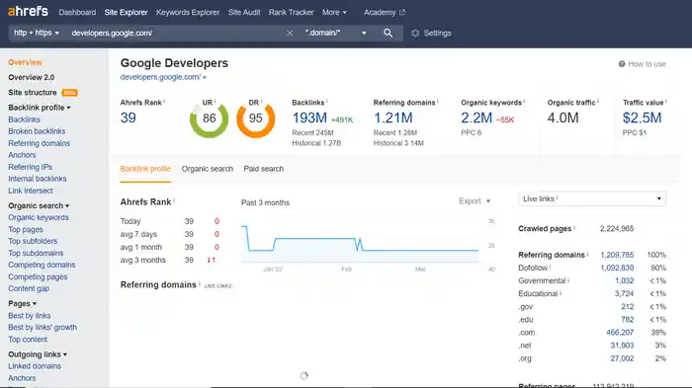Click the Ahrefs logo
Viewport: 692px width, 388px height.
(x=28, y=12)
